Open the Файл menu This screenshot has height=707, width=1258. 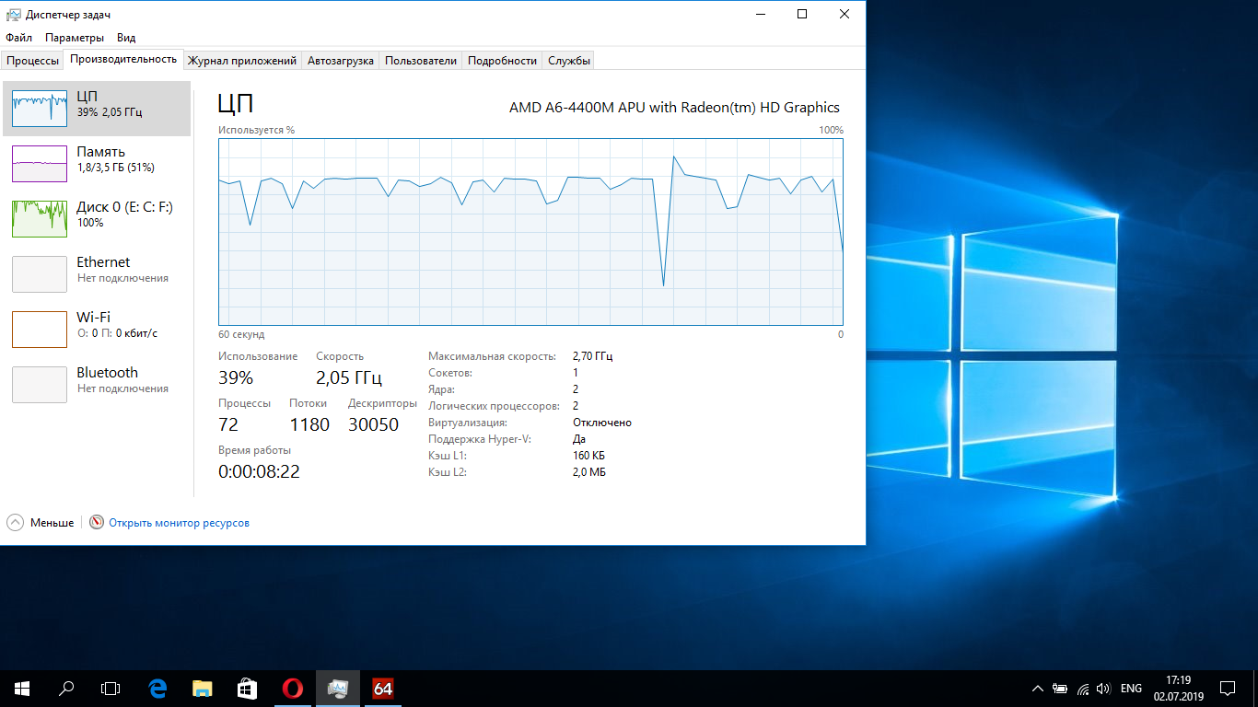point(18,38)
